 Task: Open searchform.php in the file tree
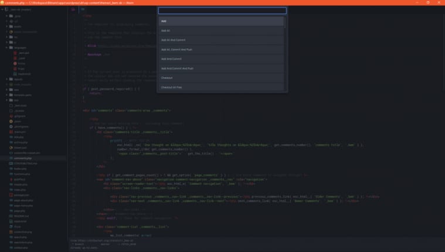23,243
